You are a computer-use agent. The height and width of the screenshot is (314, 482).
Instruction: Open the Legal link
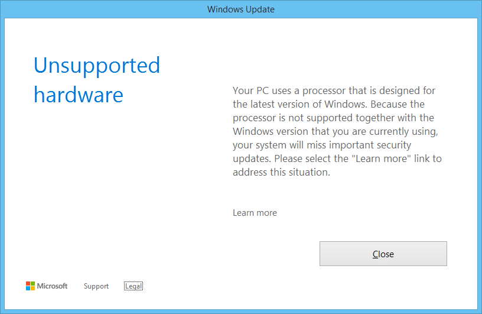133,286
